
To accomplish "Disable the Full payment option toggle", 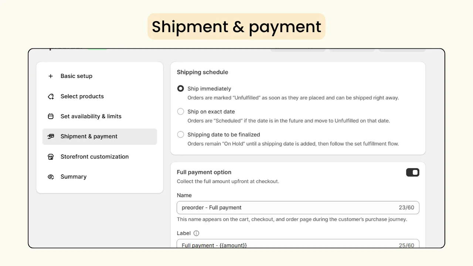I will [412, 172].
